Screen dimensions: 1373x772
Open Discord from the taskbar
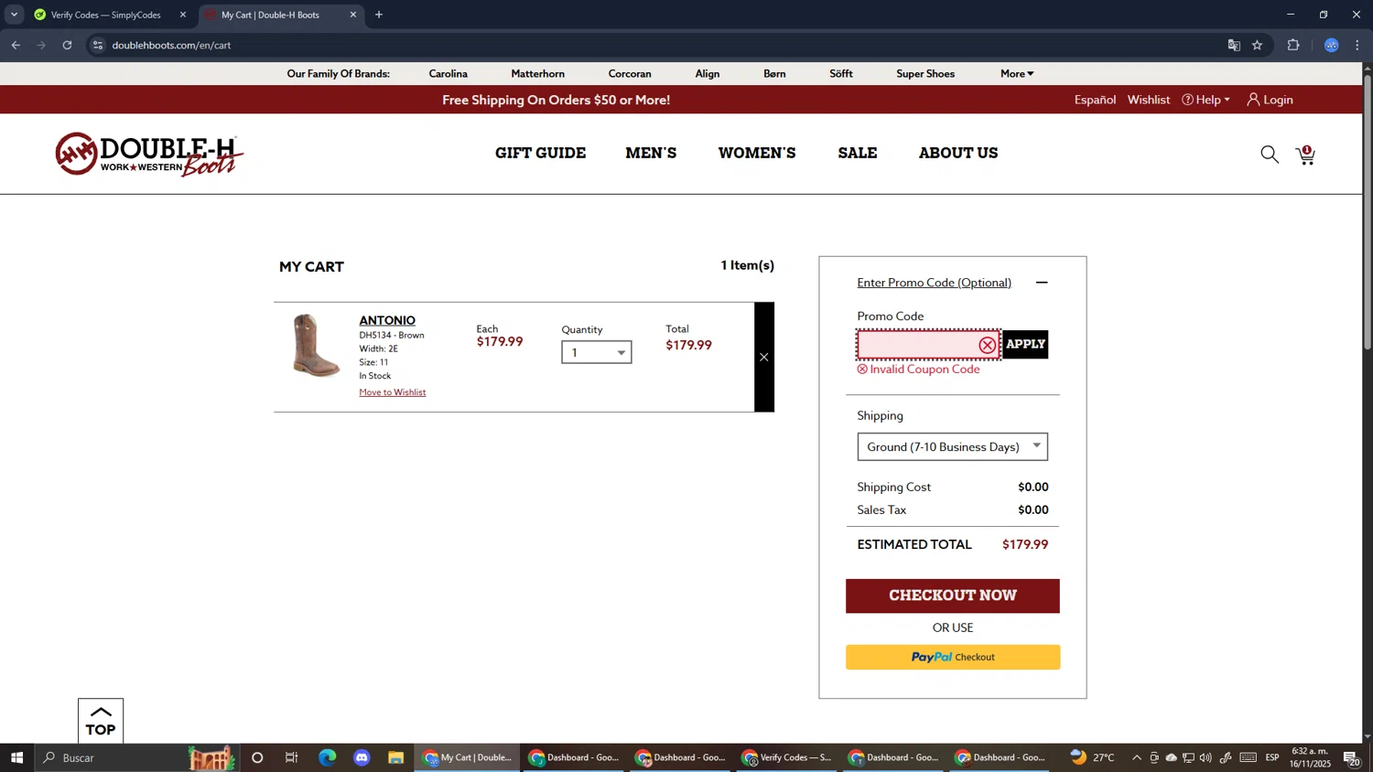coord(362,757)
